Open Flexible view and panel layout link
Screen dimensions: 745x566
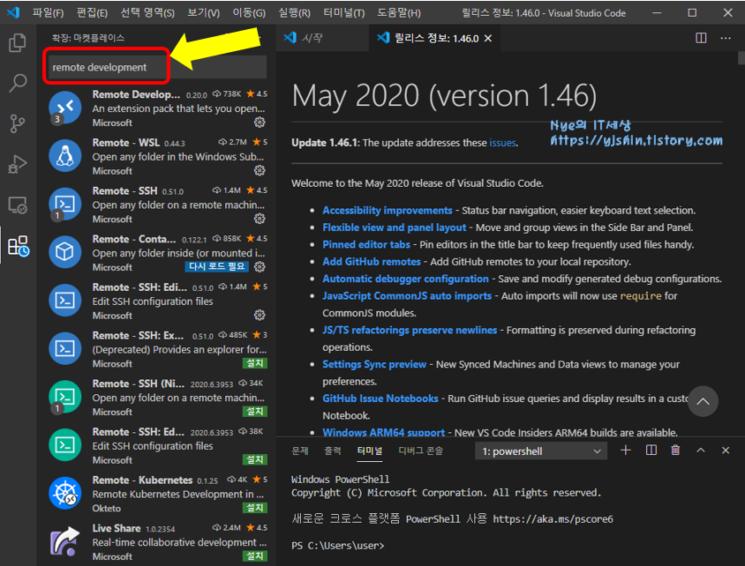395,227
